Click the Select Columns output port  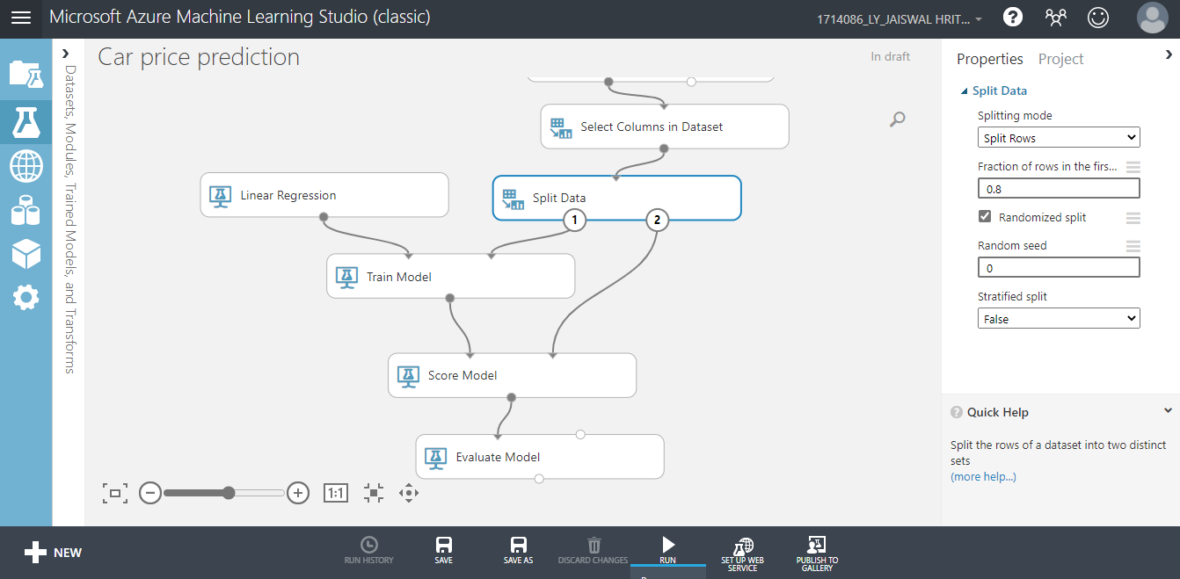[664, 148]
